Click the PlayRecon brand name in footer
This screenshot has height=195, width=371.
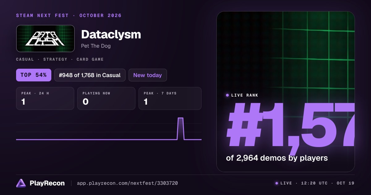pos(47,183)
